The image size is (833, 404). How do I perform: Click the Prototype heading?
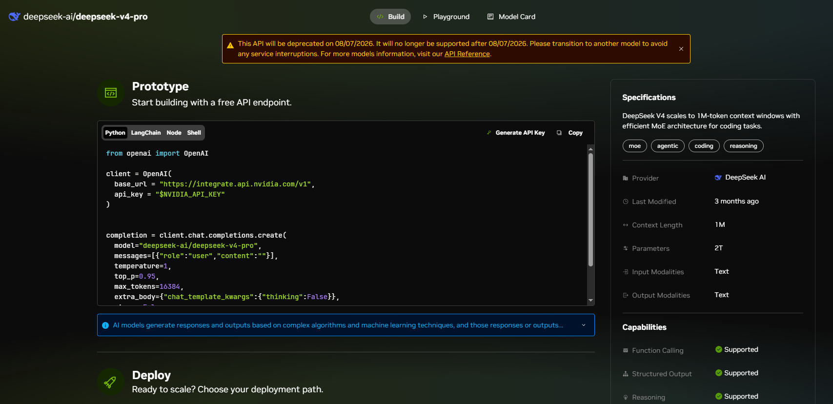tap(161, 86)
